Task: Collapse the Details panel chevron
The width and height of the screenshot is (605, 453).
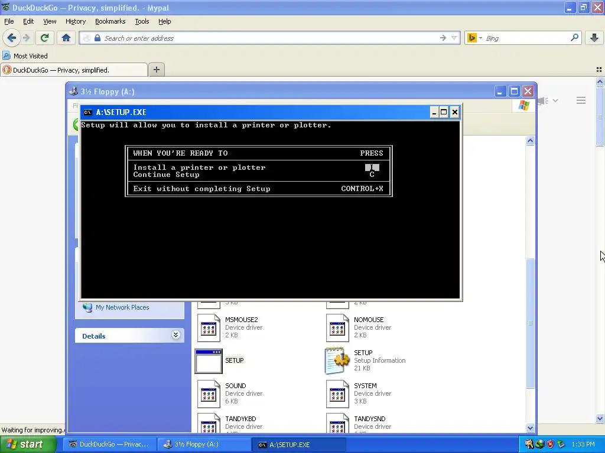Action: (x=175, y=335)
